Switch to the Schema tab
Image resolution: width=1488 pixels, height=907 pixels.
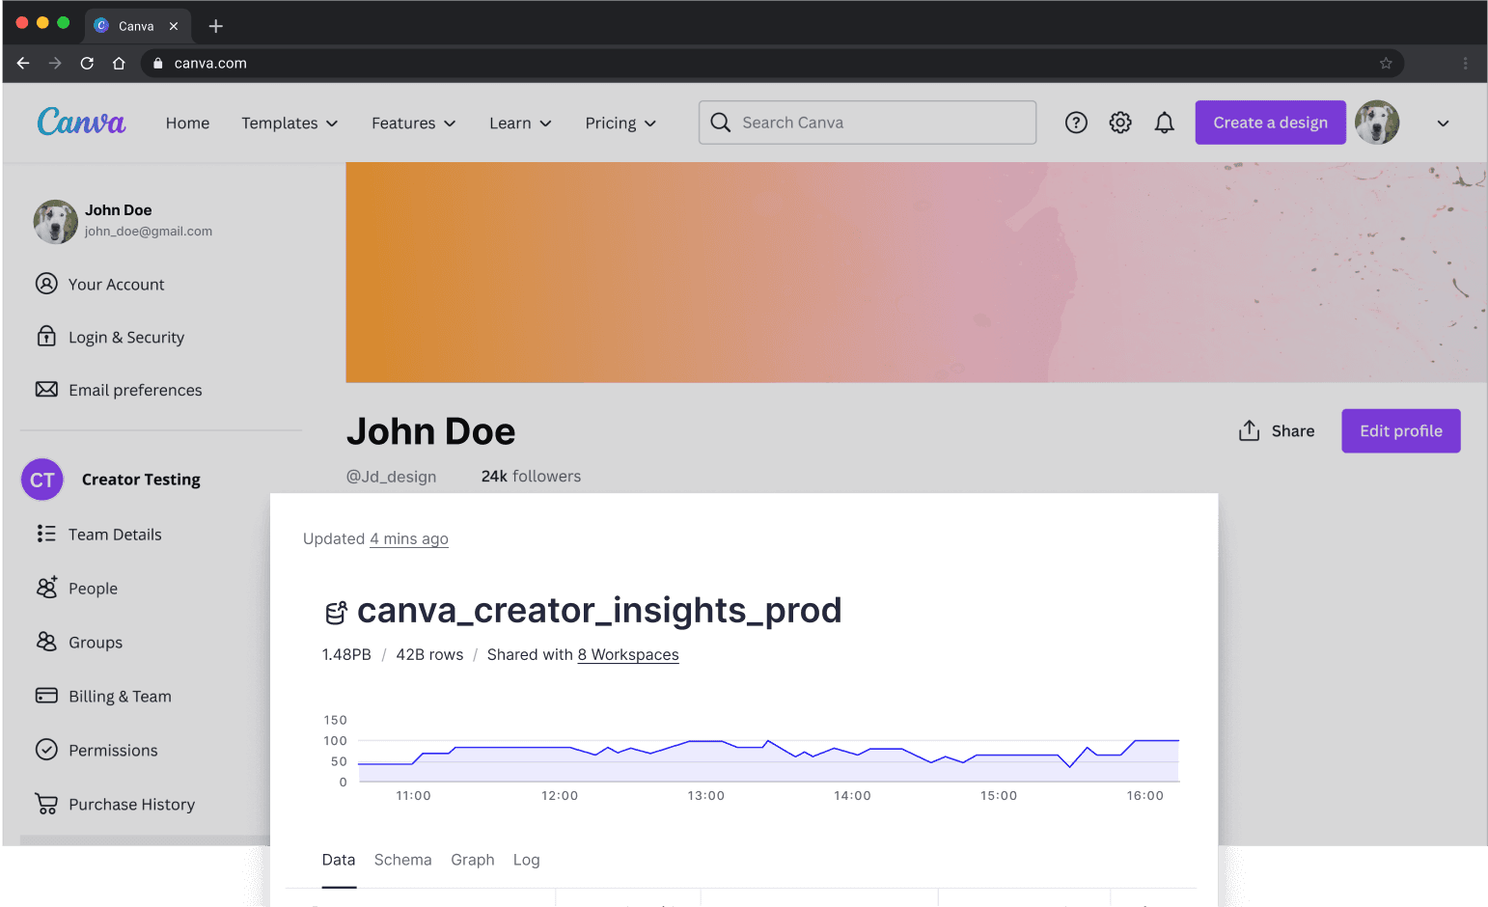point(402,860)
